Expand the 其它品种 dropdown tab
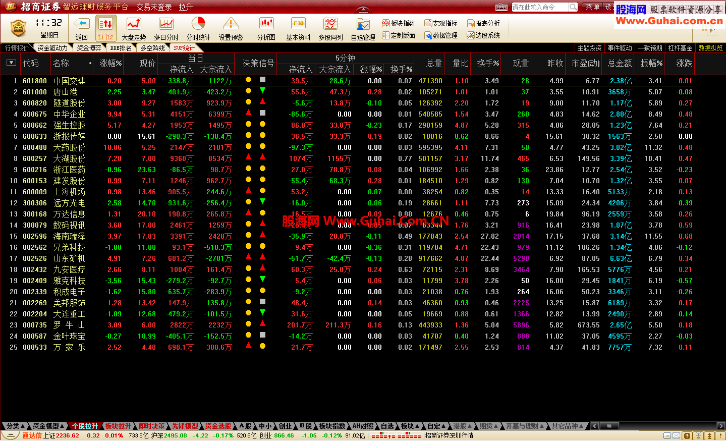Image resolution: width=726 pixels, height=441 pixels. (567, 426)
